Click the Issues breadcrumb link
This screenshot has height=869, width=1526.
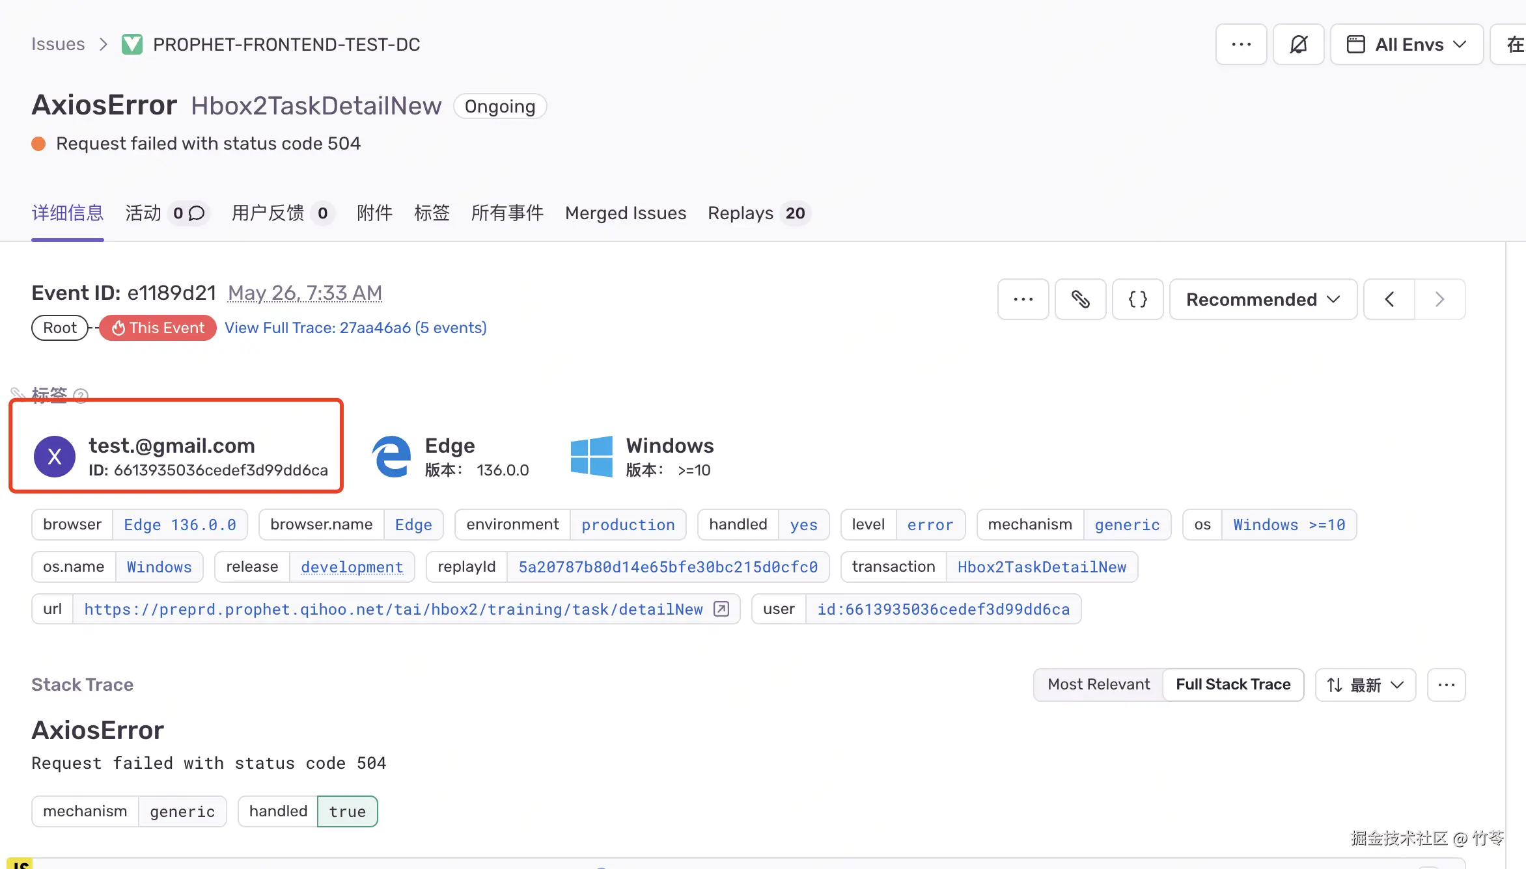pos(58,44)
